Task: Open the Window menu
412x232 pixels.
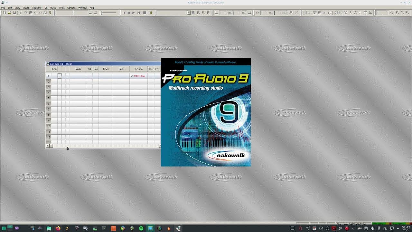Action: [82, 8]
